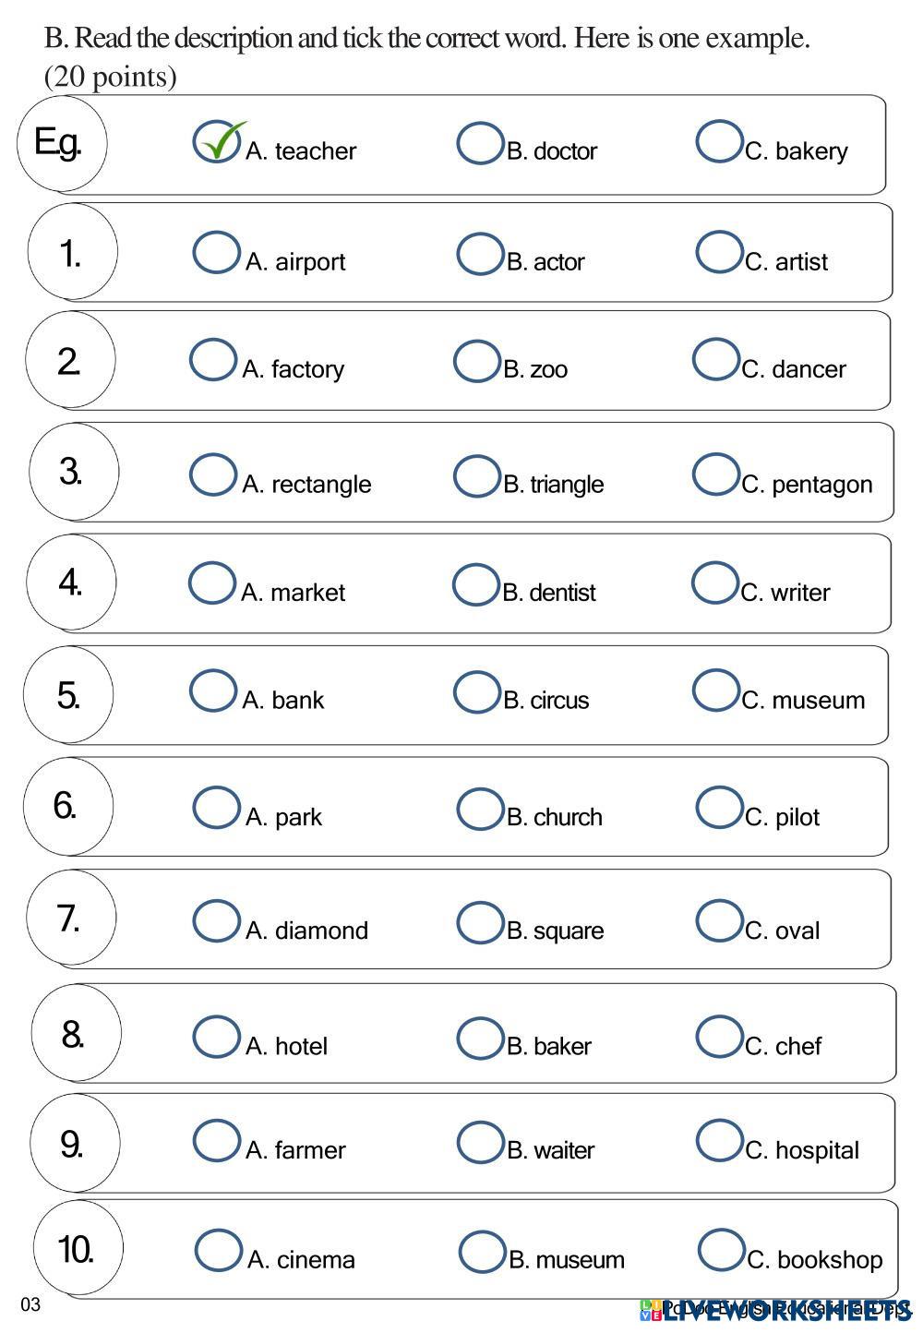The height and width of the screenshot is (1333, 923).
Task: Mark the circle beside C. pilot
Action: coord(718,808)
